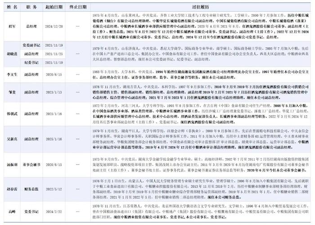The width and height of the screenshot is (315, 225).
Task: Click the start date 2022/5/12
Action: tap(54, 189)
